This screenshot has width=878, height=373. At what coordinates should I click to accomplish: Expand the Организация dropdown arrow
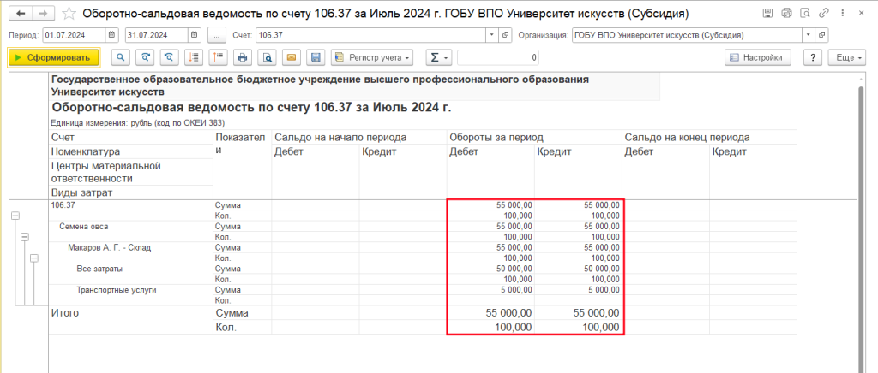[808, 35]
